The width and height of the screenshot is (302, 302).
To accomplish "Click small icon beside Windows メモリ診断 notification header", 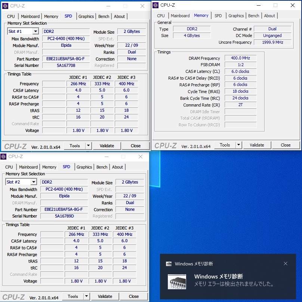I will pos(169,264).
